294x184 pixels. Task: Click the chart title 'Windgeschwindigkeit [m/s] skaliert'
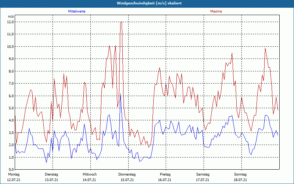149,3
